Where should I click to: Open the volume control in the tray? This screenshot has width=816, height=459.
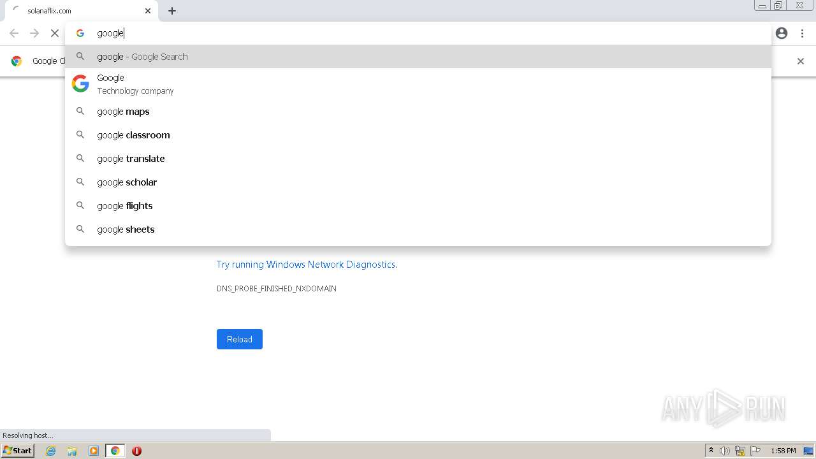coord(725,451)
